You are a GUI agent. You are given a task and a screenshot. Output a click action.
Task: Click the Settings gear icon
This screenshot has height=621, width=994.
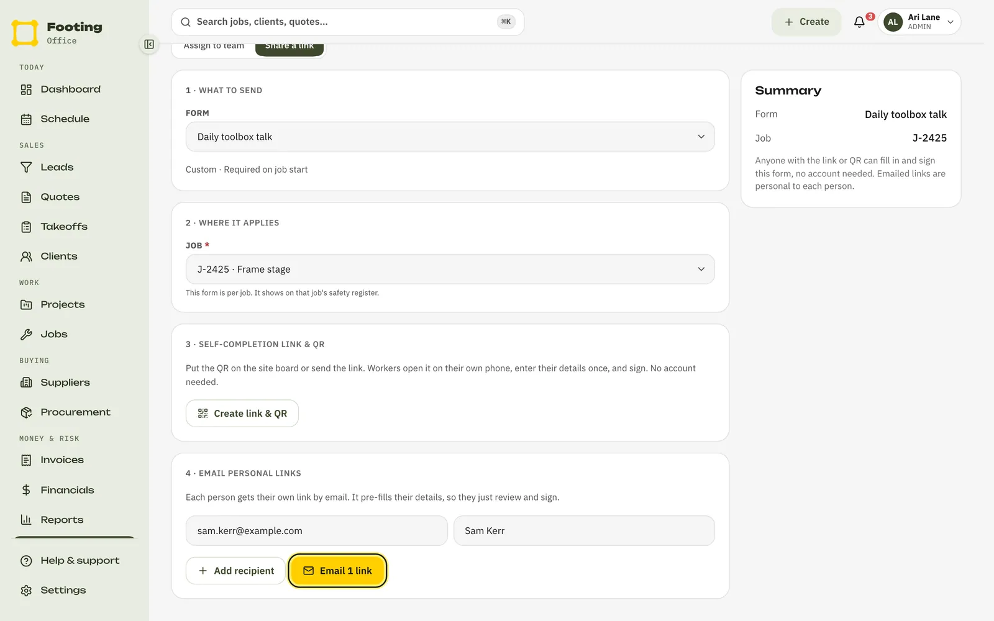(x=26, y=591)
